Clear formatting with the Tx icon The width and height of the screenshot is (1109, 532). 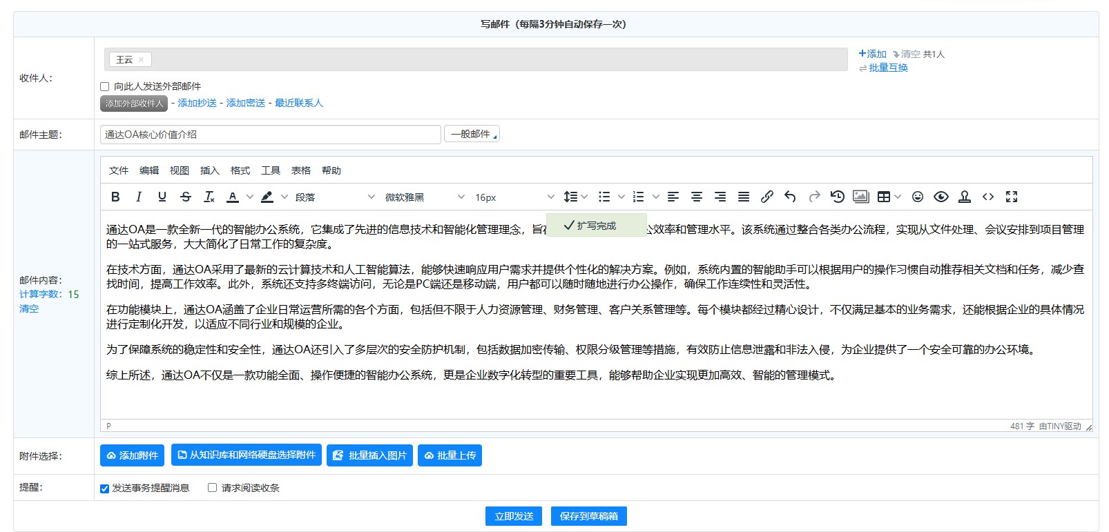coord(209,197)
